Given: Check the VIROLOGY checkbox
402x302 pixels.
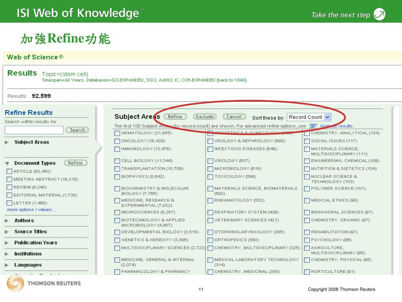Looking at the screenshot, I should pyautogui.click(x=210, y=161).
